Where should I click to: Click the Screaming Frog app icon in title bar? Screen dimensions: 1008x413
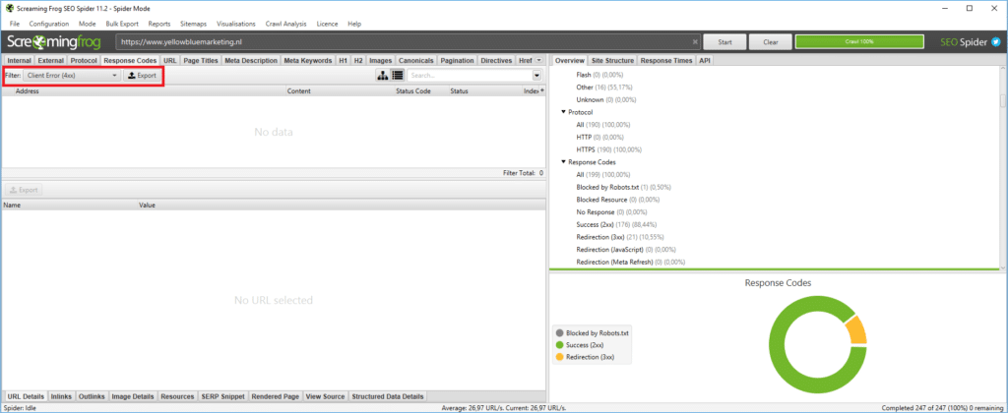tap(10, 8)
